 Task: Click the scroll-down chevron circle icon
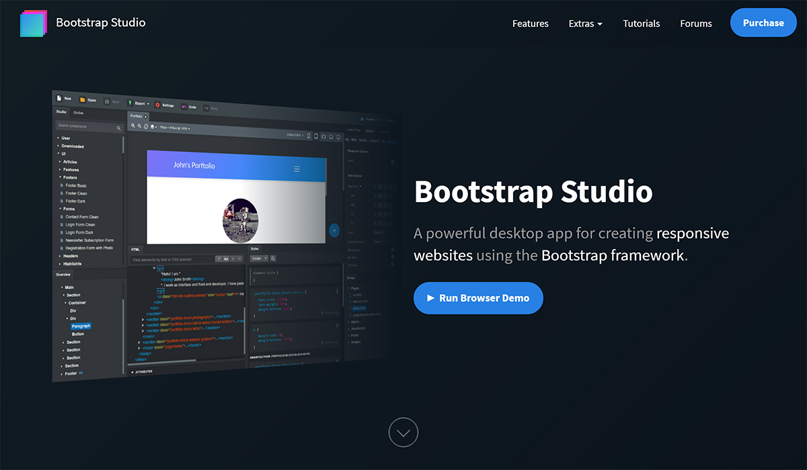[x=403, y=432]
